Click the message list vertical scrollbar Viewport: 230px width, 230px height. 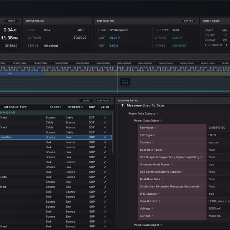tap(112, 132)
